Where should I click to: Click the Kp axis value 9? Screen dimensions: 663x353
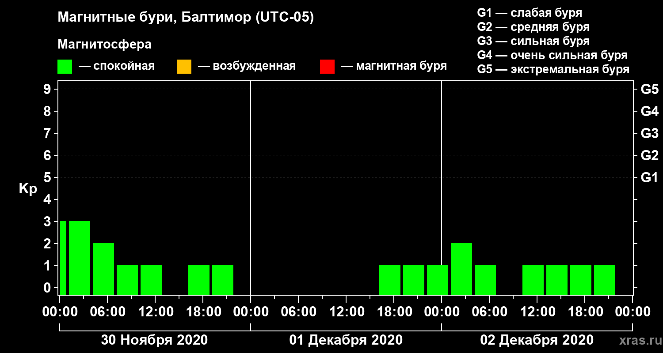click(x=48, y=90)
